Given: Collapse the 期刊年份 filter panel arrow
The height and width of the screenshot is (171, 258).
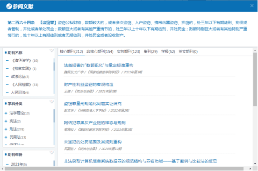Looking at the screenshot, I should 51,153.
